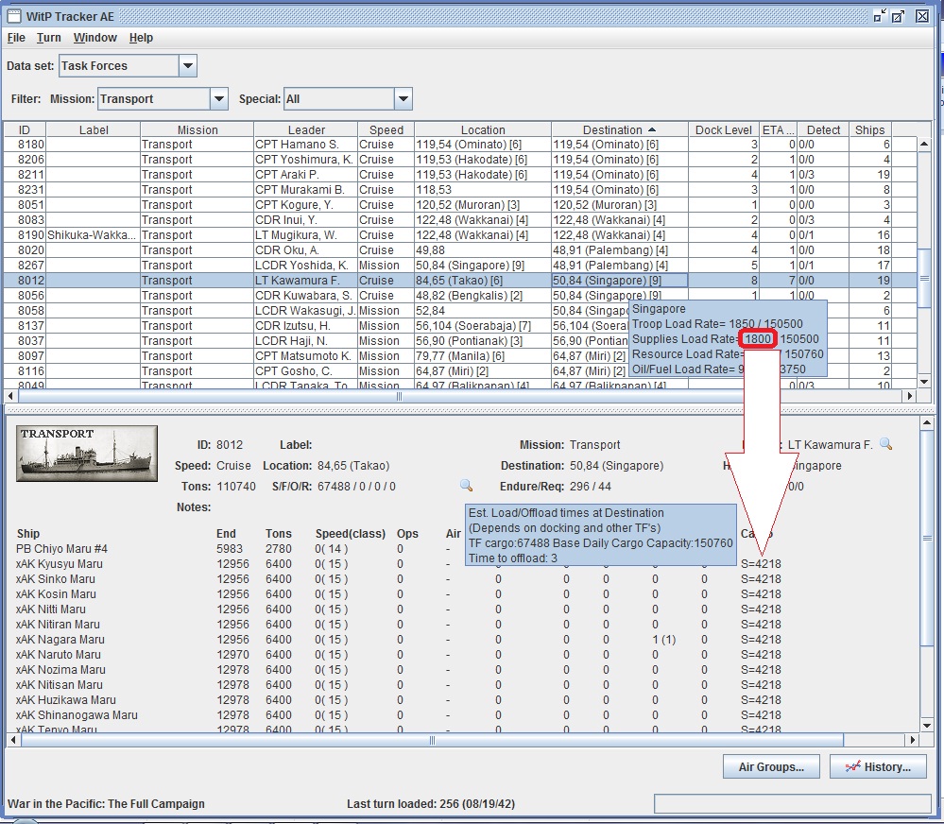The width and height of the screenshot is (944, 824).
Task: Click the WitP Tracker AE window title icon
Action: (x=14, y=16)
